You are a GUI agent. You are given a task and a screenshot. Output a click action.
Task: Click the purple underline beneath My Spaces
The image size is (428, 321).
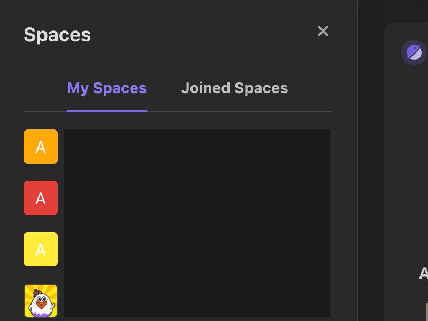(107, 111)
